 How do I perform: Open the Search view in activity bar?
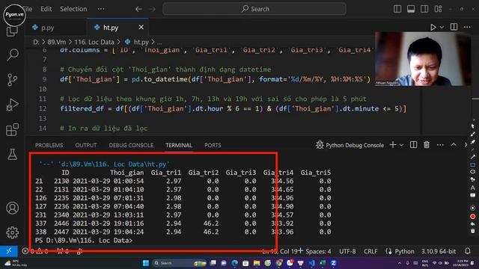pyautogui.click(x=13, y=55)
